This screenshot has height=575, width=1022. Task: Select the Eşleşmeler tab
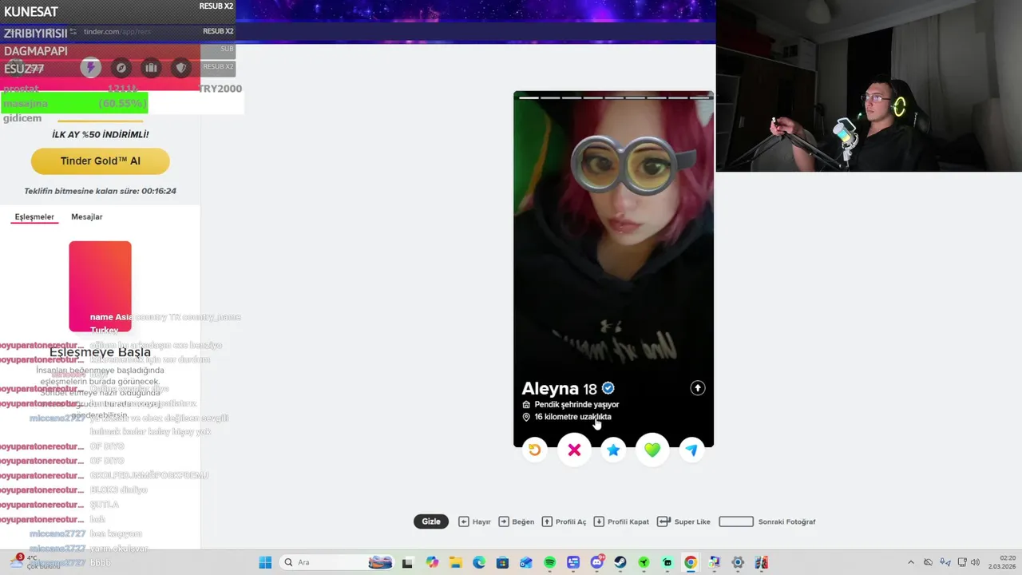[34, 216]
